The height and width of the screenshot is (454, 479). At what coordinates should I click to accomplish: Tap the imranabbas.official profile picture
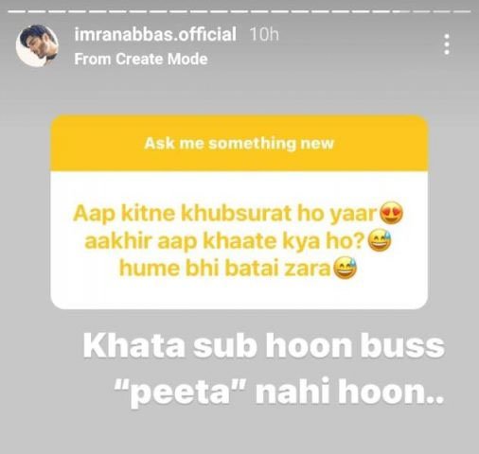[37, 46]
